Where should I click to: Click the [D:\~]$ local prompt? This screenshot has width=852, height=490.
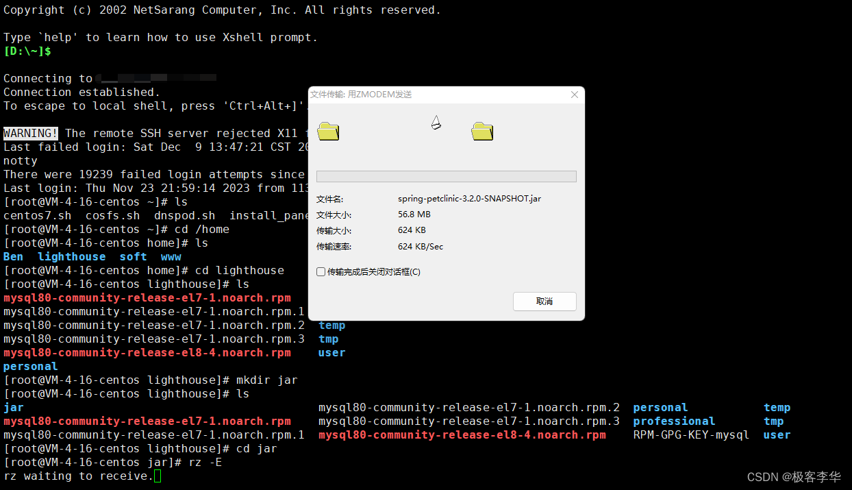point(27,51)
